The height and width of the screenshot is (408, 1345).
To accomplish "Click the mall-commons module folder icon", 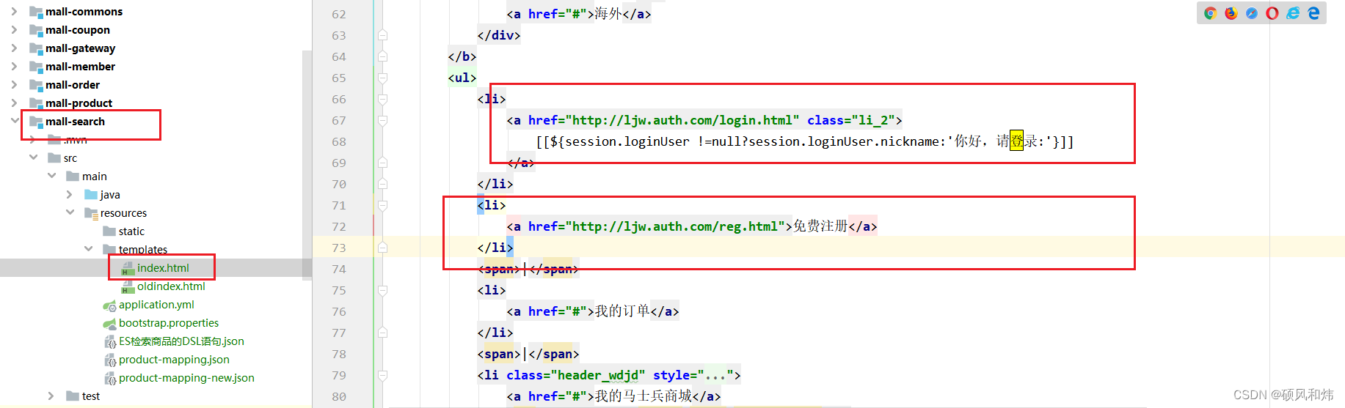I will [x=36, y=12].
